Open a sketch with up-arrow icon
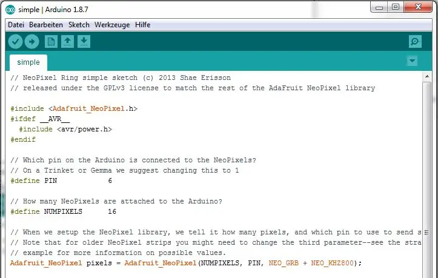The width and height of the screenshot is (438, 278). [67, 42]
